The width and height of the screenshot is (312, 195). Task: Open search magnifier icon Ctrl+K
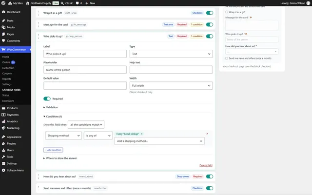point(62,3)
